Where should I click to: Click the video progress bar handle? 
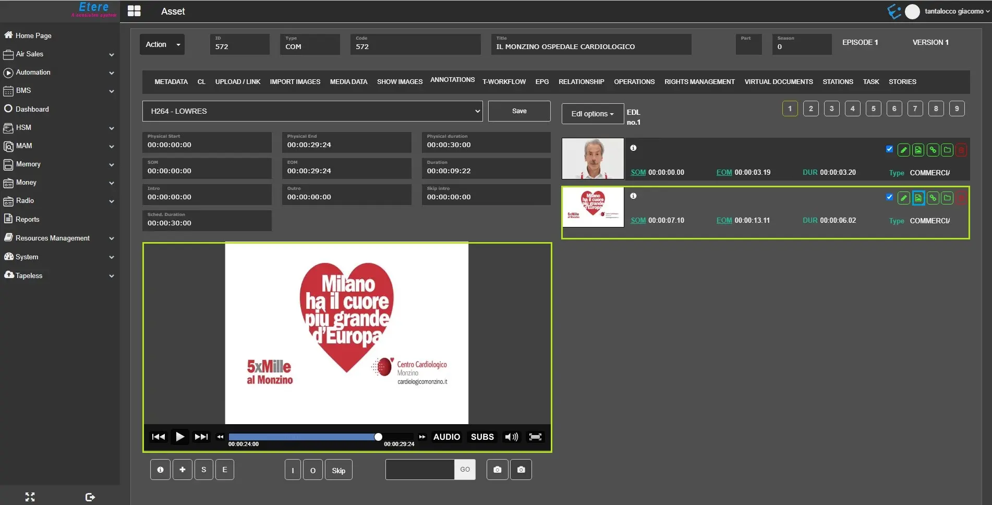tap(378, 437)
